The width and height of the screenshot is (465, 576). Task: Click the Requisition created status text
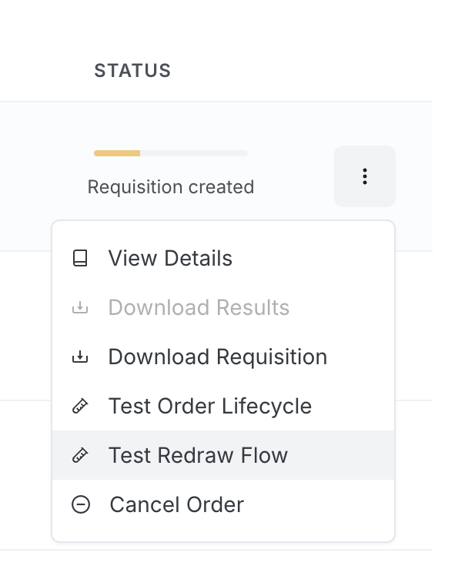171,187
